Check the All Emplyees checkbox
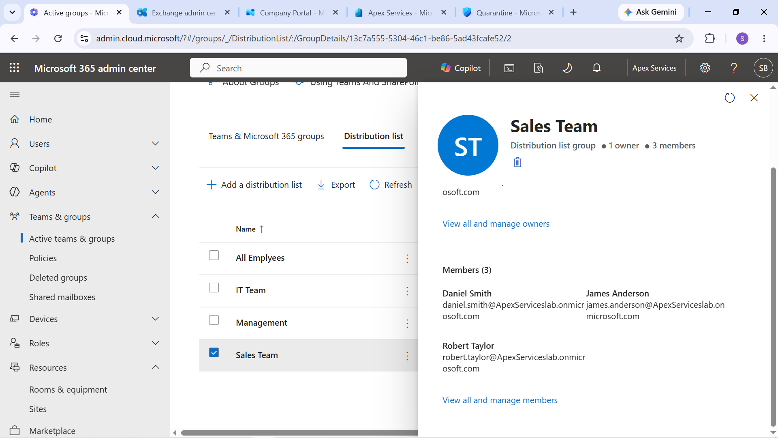Image resolution: width=778 pixels, height=438 pixels. 214,255
